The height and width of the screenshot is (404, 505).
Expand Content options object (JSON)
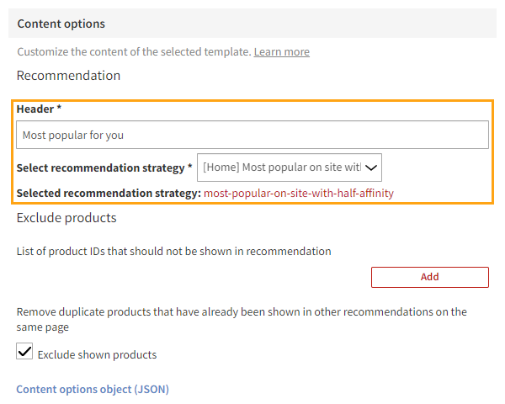[93, 389]
